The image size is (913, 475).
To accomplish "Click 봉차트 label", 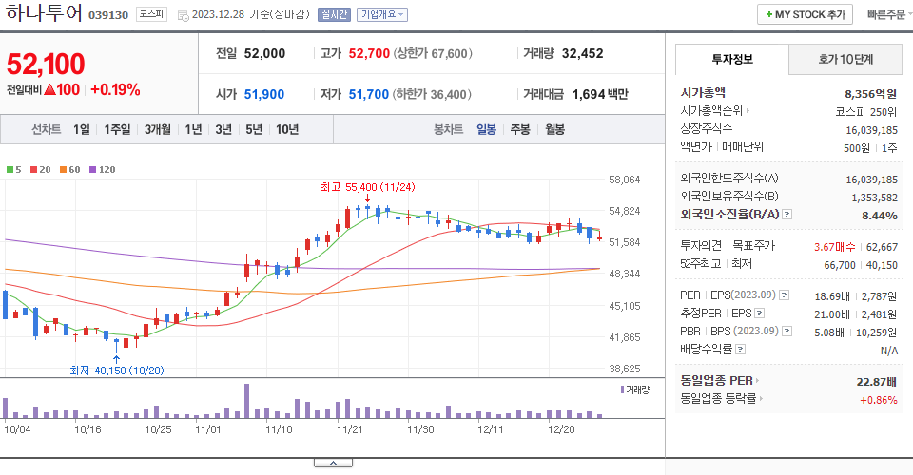I will 448,129.
